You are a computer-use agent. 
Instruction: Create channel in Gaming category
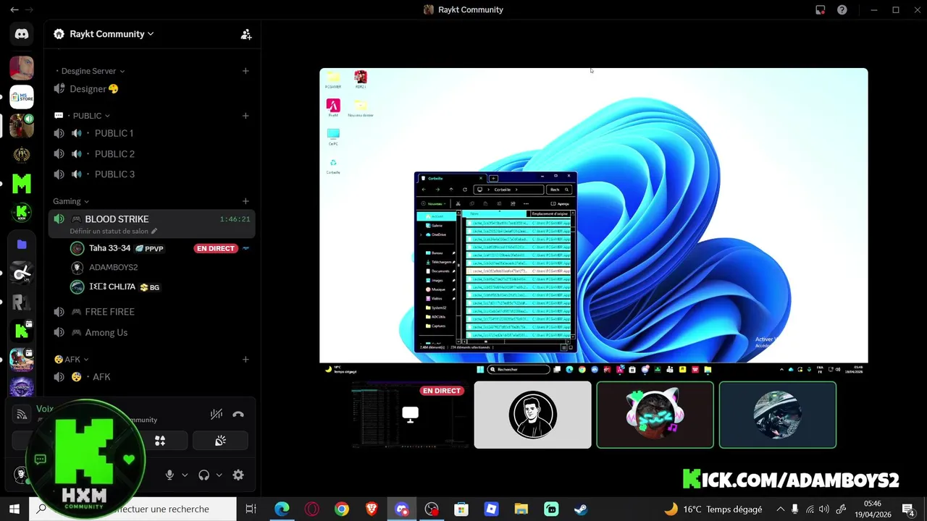pyautogui.click(x=246, y=201)
